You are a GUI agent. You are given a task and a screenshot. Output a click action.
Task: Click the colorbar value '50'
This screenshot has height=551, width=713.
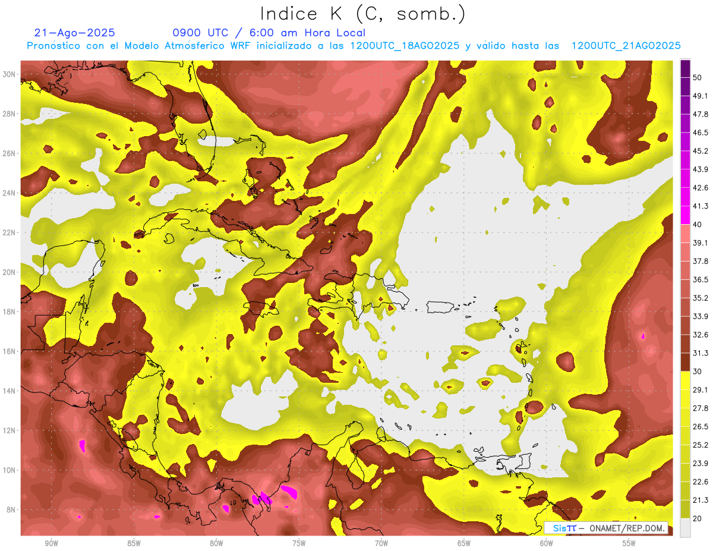[x=698, y=77]
